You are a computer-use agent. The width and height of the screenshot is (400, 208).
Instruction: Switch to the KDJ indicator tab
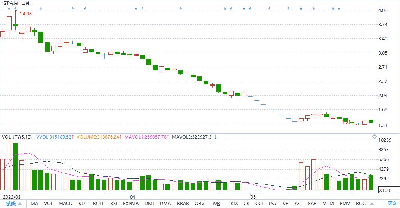tap(83, 204)
